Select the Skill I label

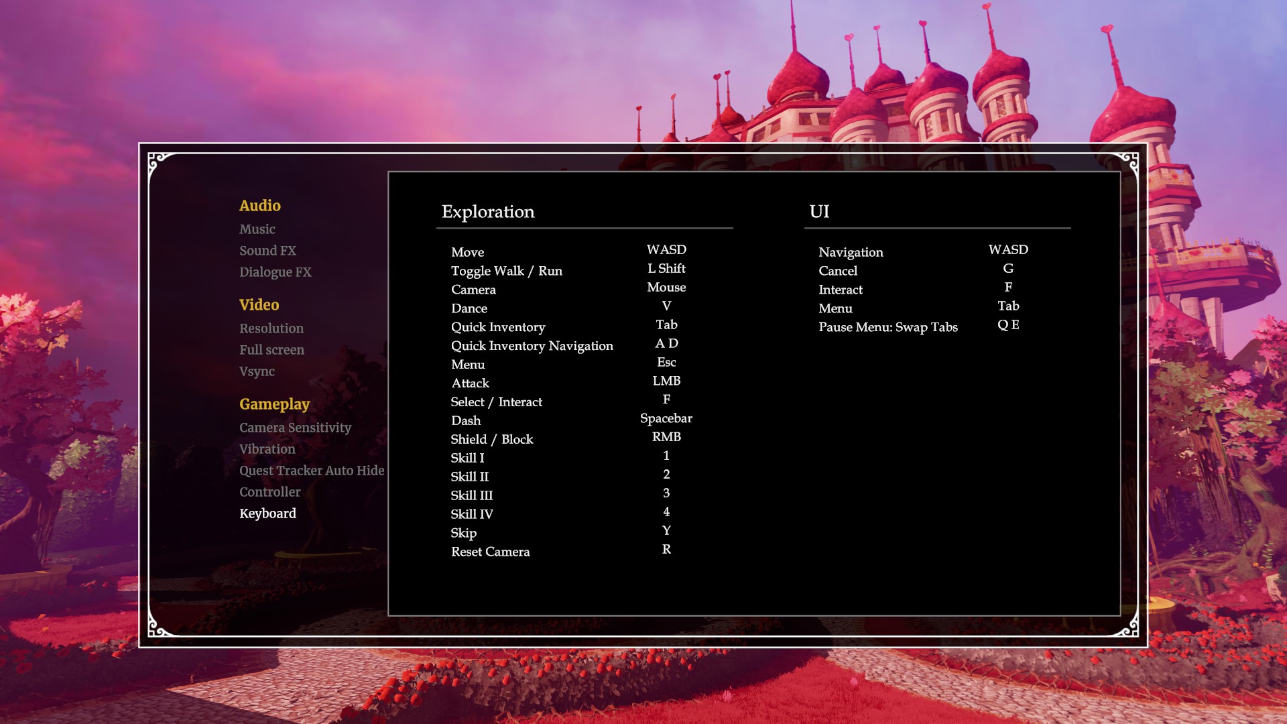[x=467, y=459]
